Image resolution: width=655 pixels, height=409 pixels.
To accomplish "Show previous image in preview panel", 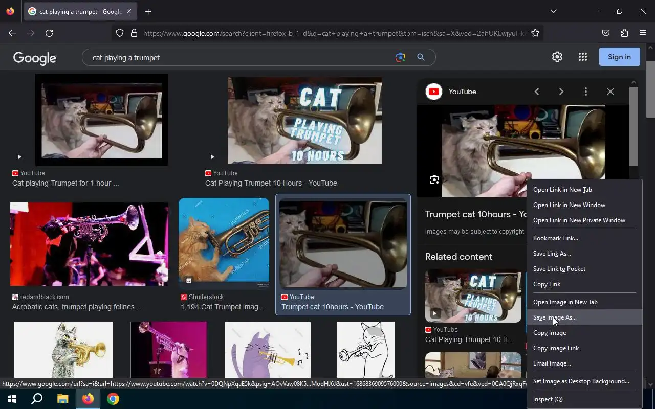I will (537, 92).
